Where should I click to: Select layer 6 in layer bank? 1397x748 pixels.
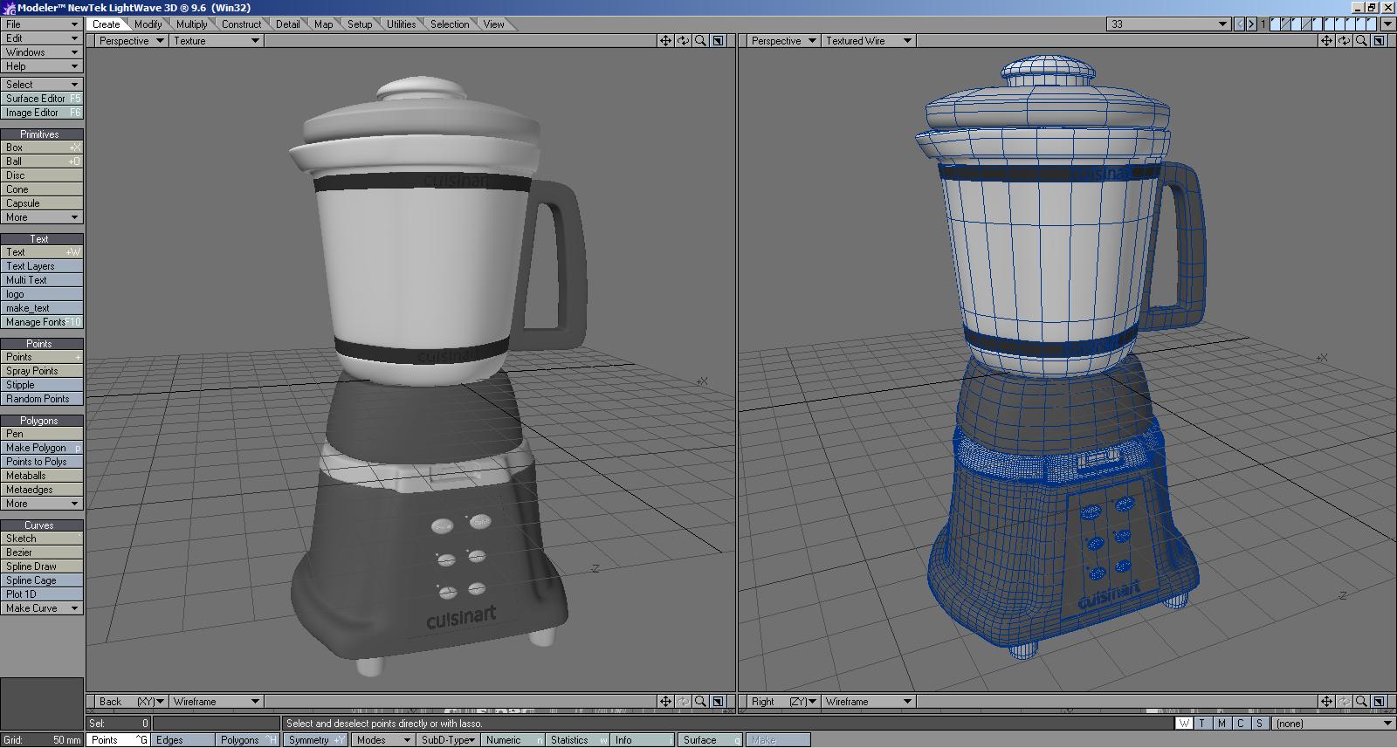point(1330,24)
